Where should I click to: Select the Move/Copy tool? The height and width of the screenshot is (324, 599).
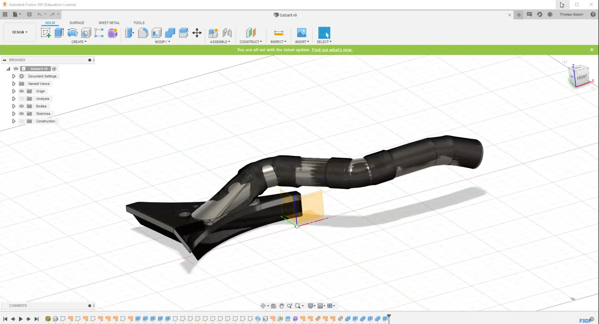tap(197, 33)
